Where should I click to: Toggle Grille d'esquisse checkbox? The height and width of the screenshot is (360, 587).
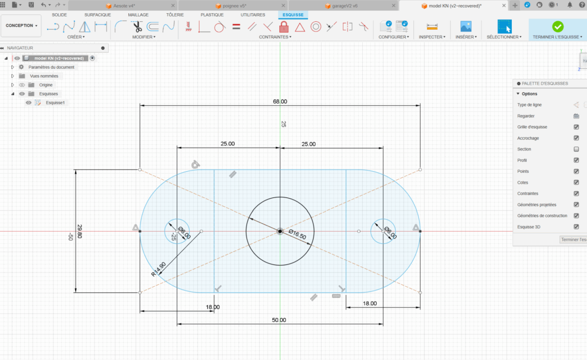pyautogui.click(x=576, y=127)
